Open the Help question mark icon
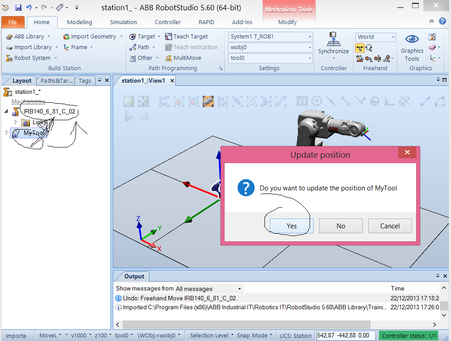451x341 pixels. coord(442,21)
